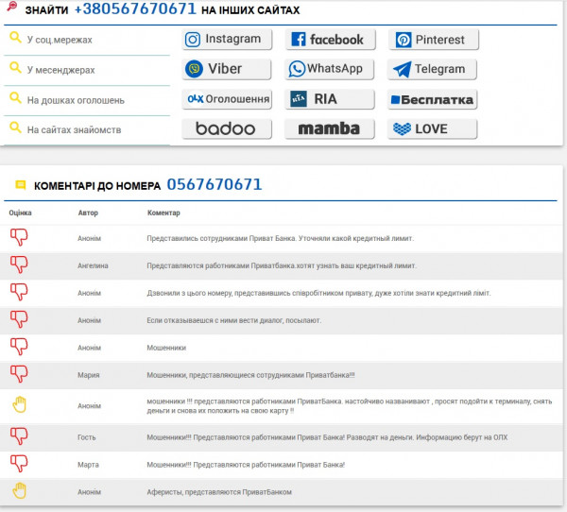This screenshot has height=512, width=567.
Task: Select the 'У соц.мережах' row label
Action: click(60, 40)
